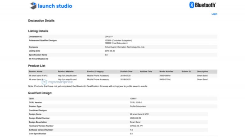Click the launch studio cube logo icon
Viewport: 245px width, 137px height.
33,5
